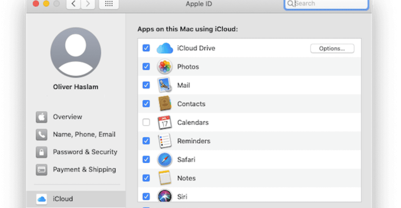This screenshot has height=208, width=401.
Task: Click the iCloud Drive cloud icon
Action: tap(165, 48)
